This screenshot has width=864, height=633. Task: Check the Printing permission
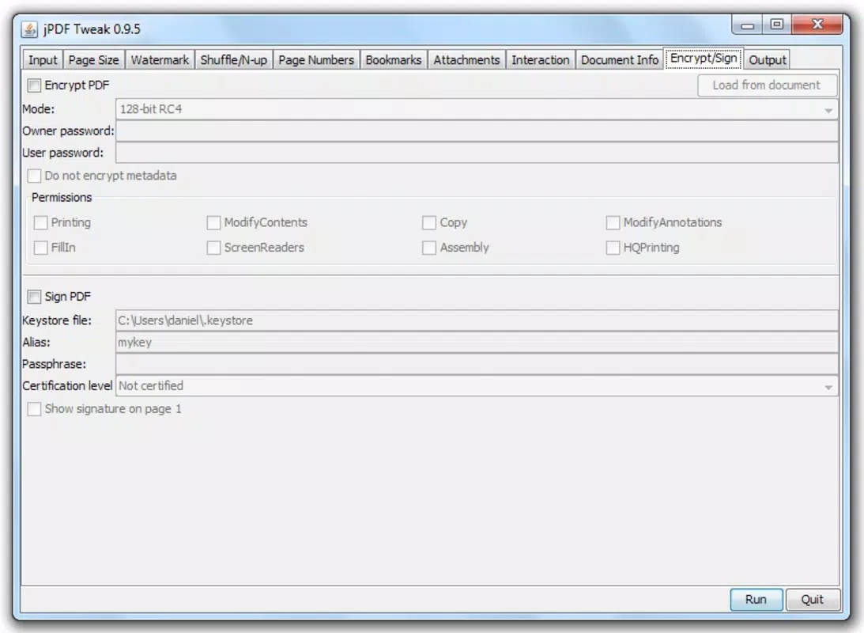41,223
